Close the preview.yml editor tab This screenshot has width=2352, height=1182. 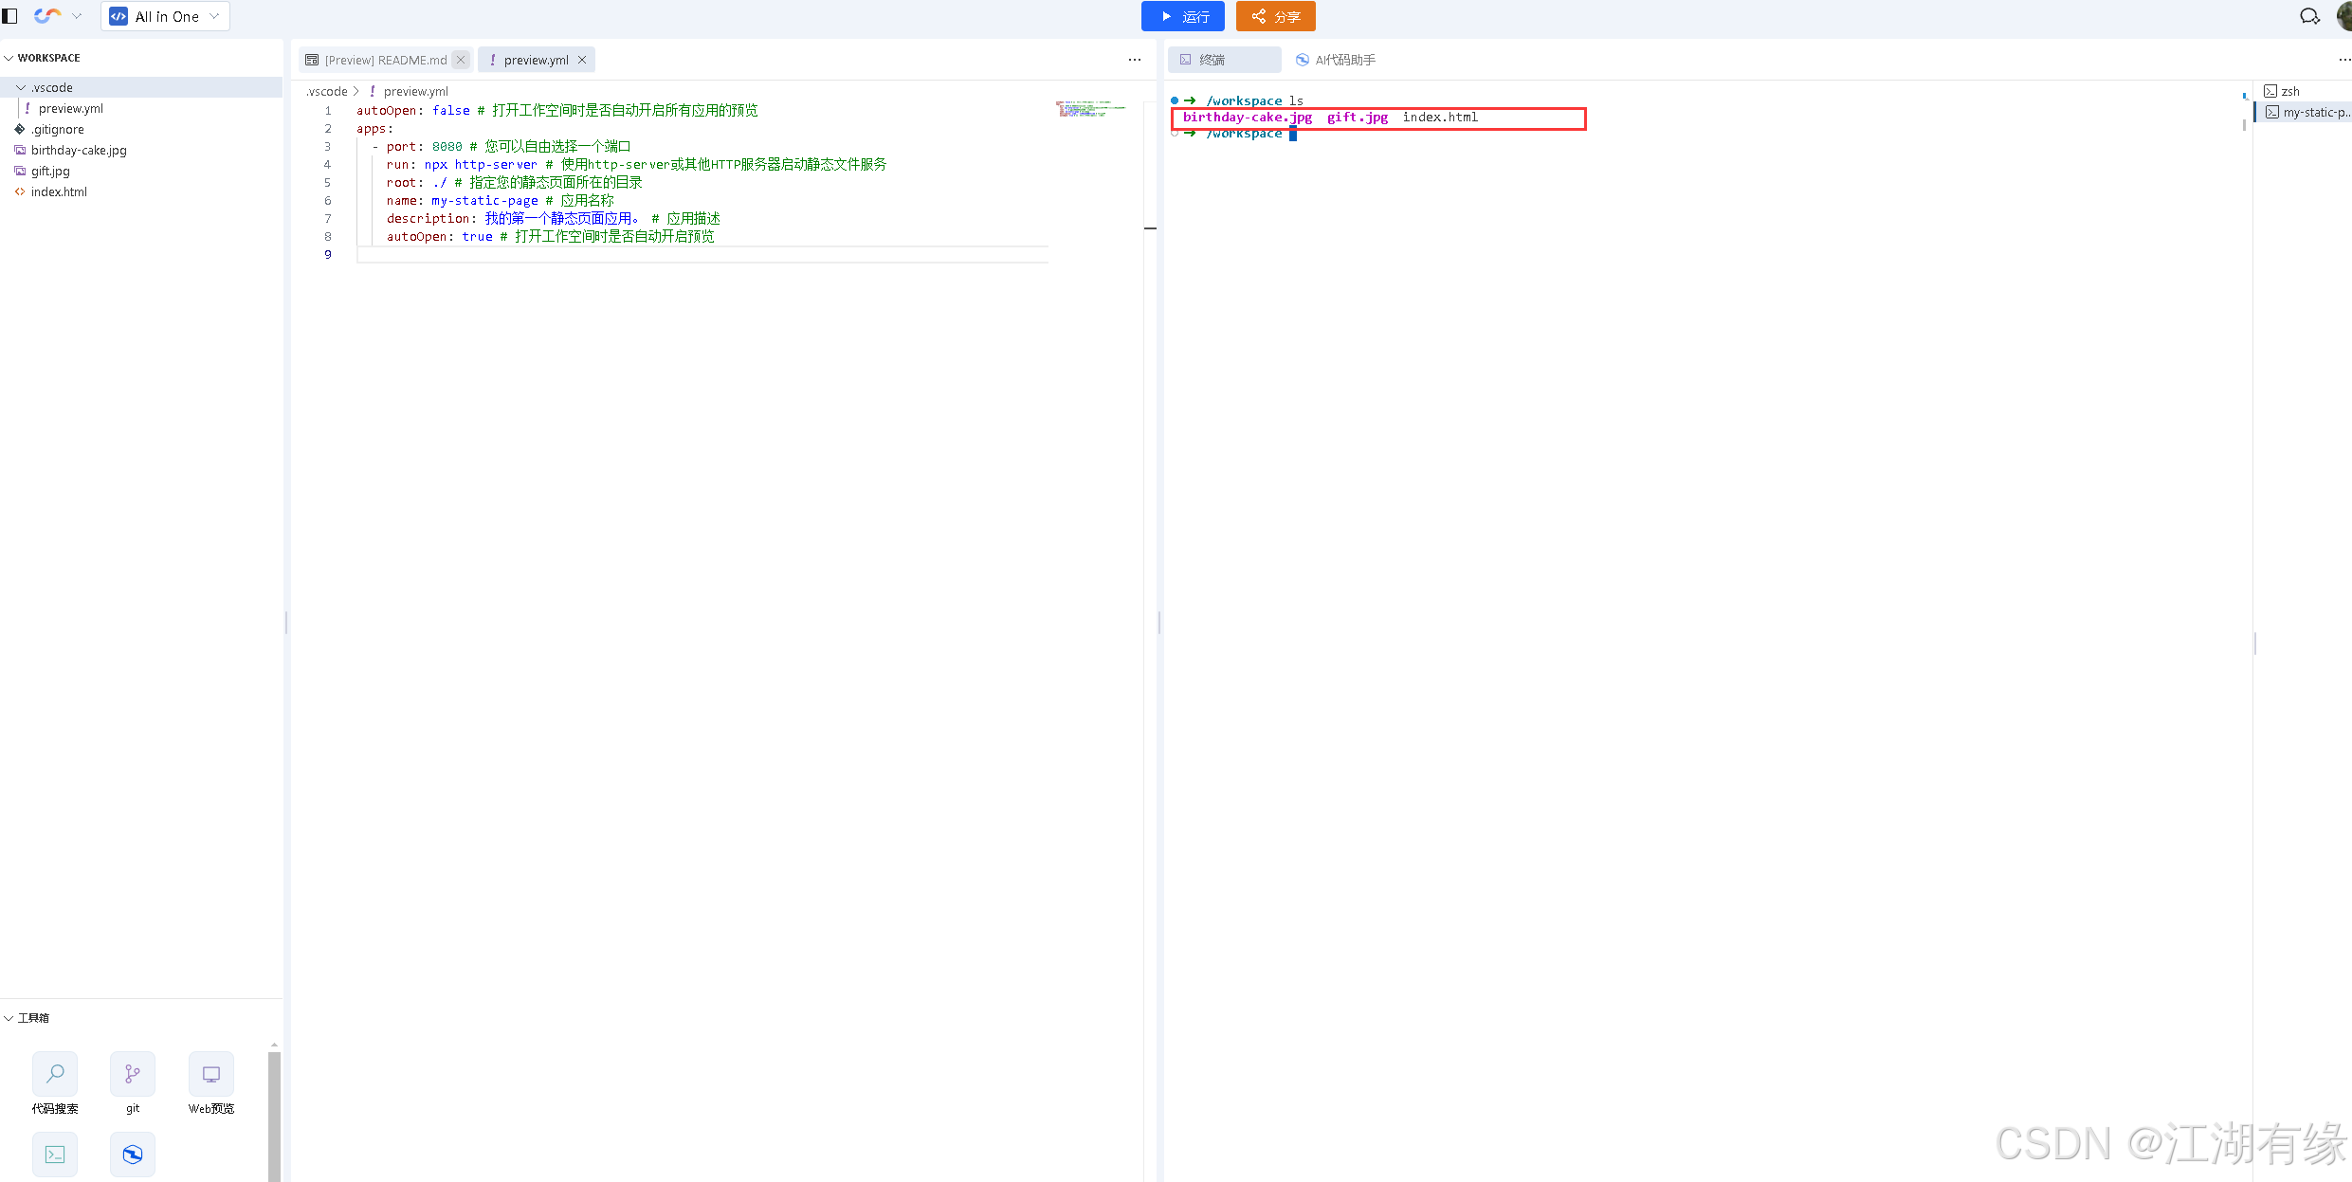tap(582, 60)
